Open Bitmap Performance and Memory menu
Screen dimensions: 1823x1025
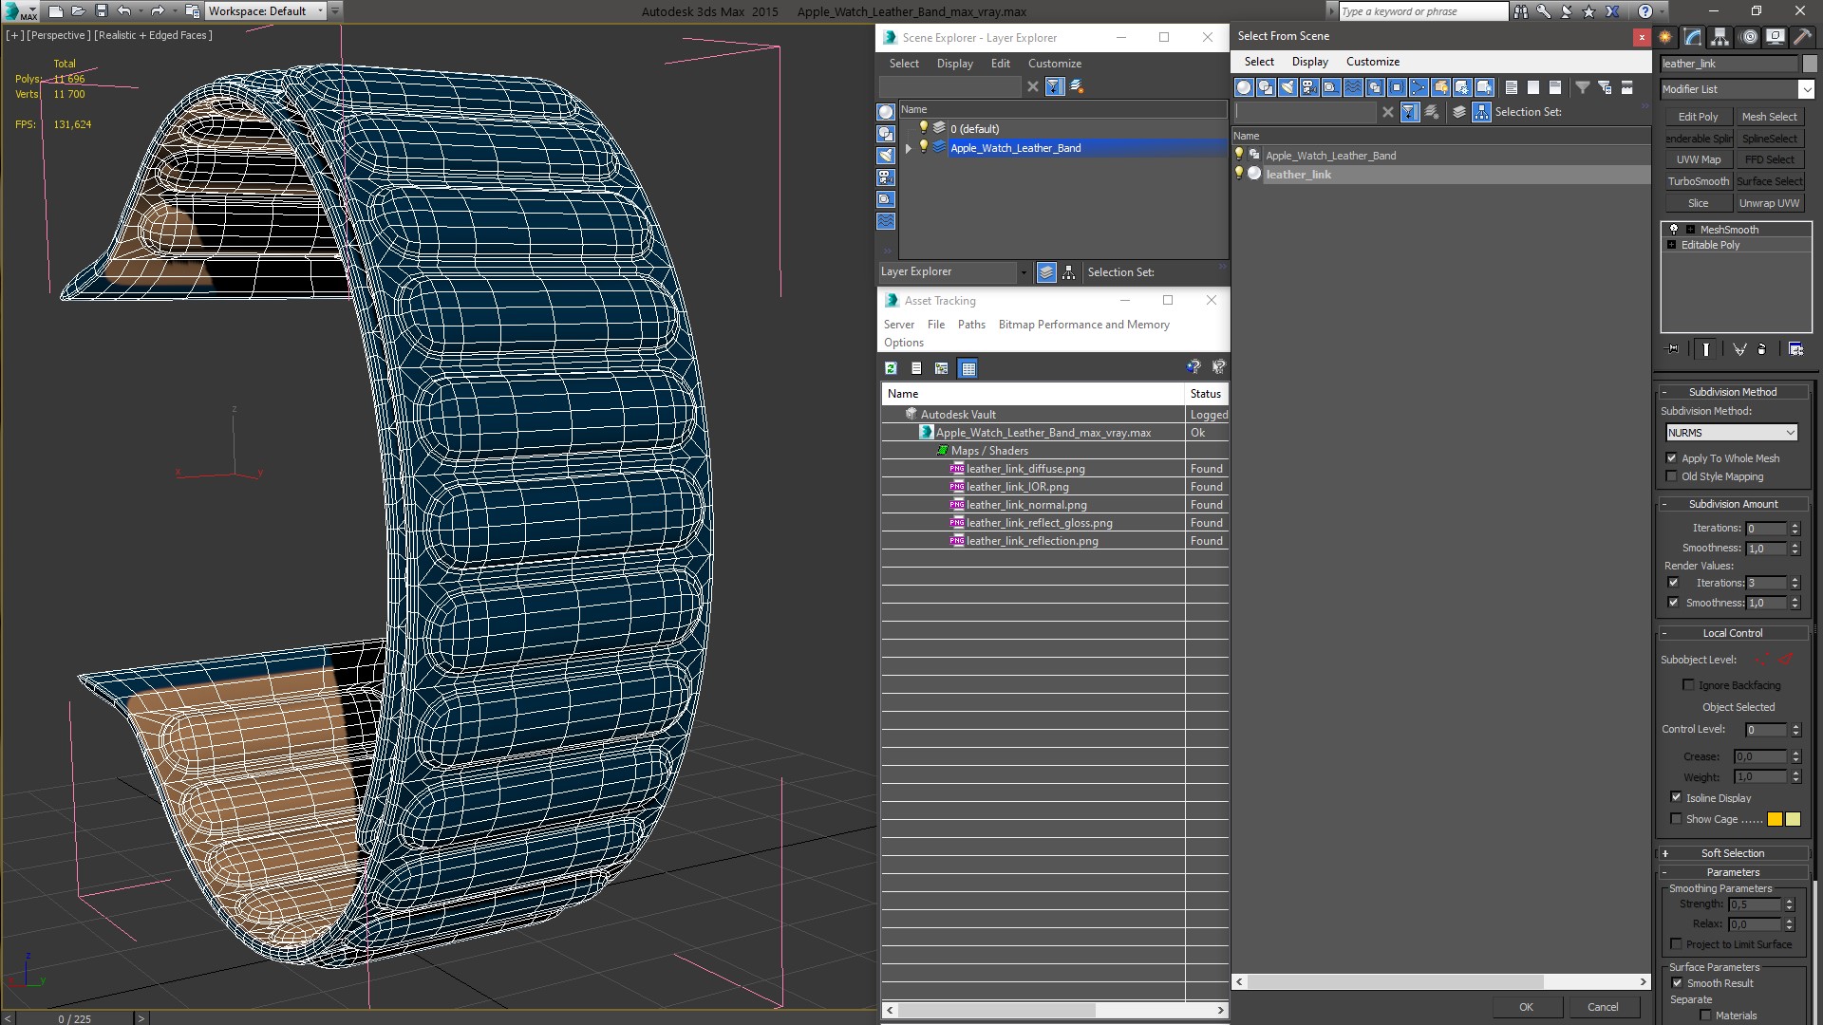[1083, 325]
